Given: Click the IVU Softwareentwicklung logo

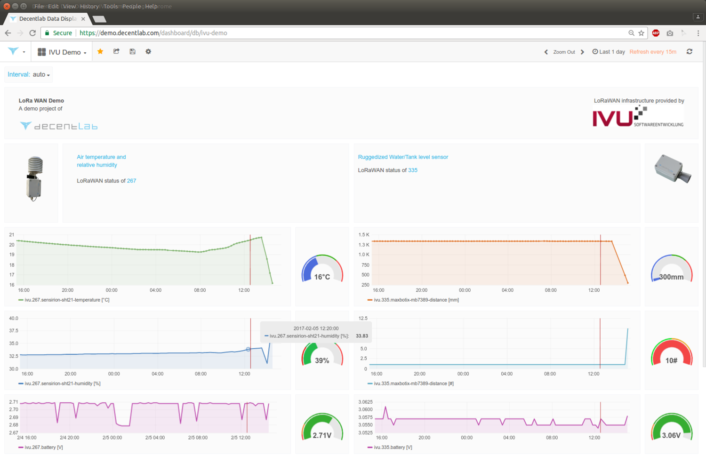Looking at the screenshot, I should click(x=638, y=116).
